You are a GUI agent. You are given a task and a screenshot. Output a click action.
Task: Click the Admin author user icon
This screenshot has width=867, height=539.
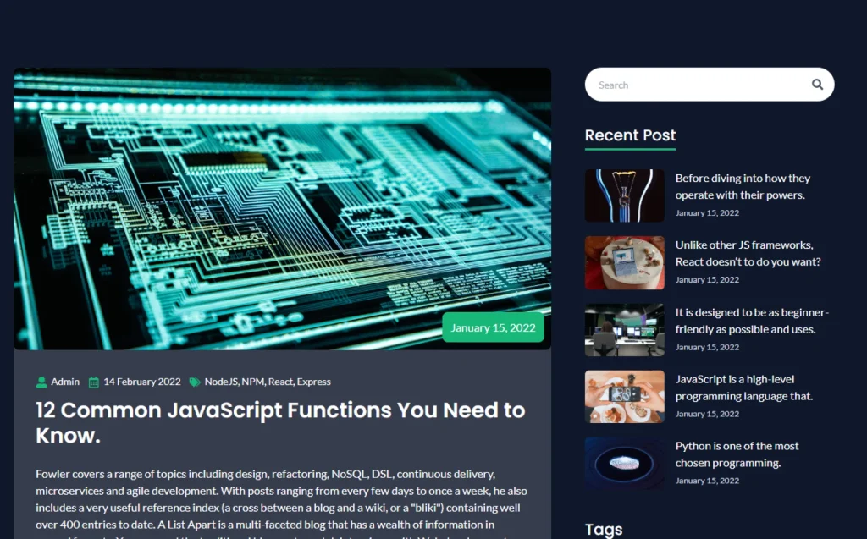coord(41,382)
